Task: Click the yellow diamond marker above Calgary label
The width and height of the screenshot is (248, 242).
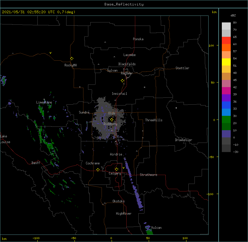Action: point(117,169)
